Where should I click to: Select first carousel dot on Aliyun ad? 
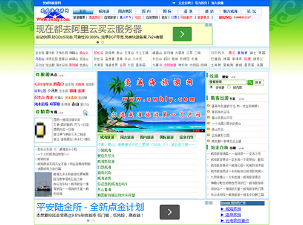coord(98,42)
